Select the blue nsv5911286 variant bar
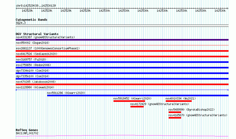The width and height of the screenshot is (236, 139). pyautogui.click(x=138, y=95)
